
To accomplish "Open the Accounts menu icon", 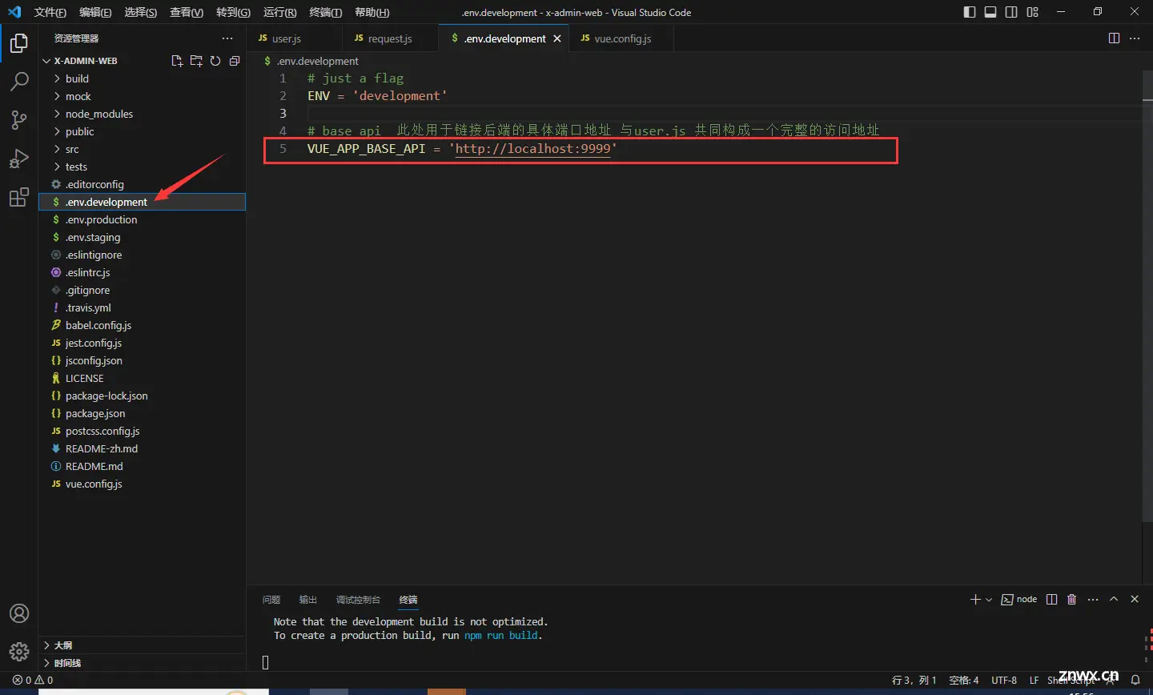I will [19, 613].
